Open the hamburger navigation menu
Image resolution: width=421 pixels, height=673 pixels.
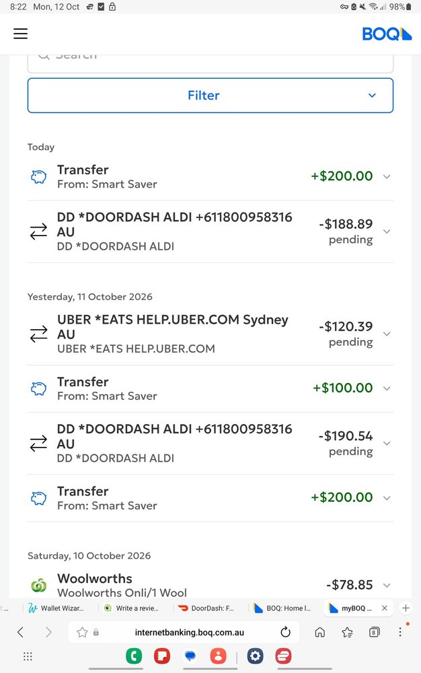pos(20,34)
